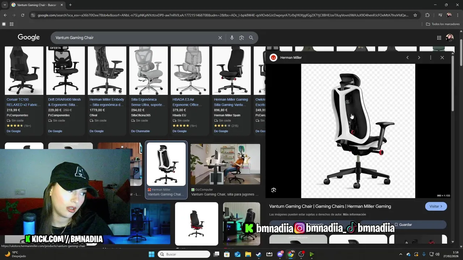
Task: Open the Chrome three-dot menu
Action: (x=458, y=15)
